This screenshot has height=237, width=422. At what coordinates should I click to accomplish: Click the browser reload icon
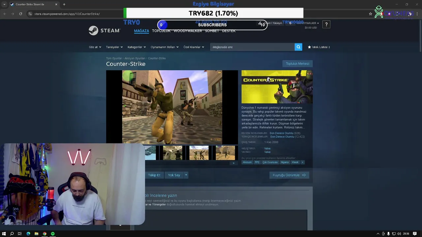coord(20,14)
